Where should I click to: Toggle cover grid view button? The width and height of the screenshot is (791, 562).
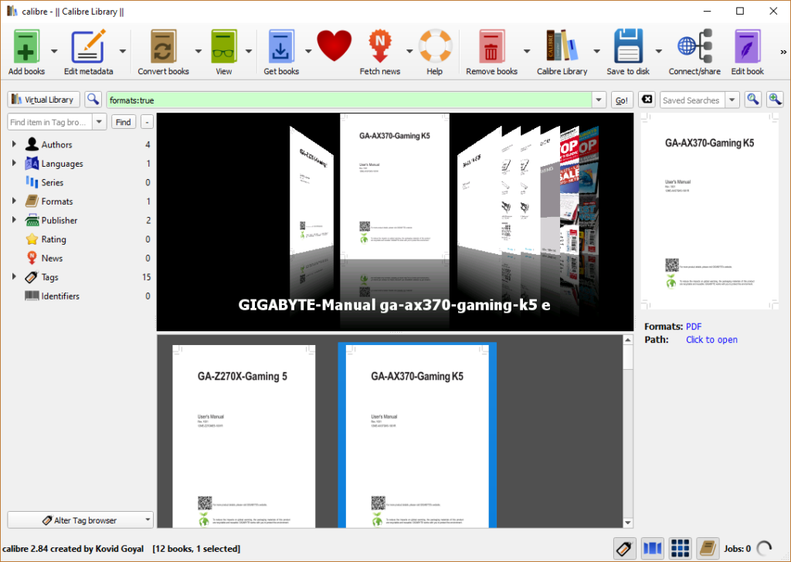point(680,548)
